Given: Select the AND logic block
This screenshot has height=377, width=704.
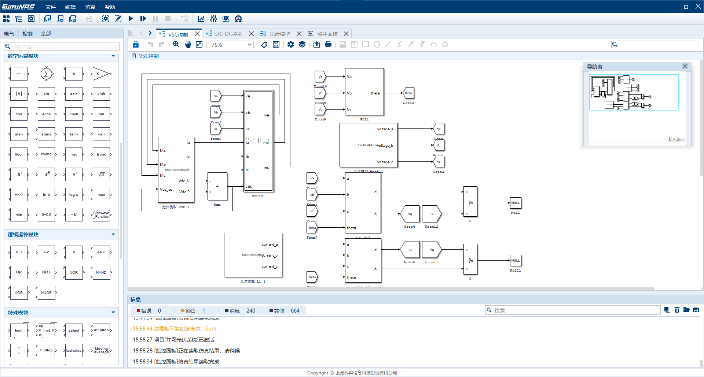Looking at the screenshot, I should (101, 252).
